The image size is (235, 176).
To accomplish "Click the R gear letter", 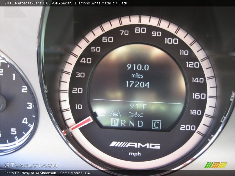I will pos(123,123).
